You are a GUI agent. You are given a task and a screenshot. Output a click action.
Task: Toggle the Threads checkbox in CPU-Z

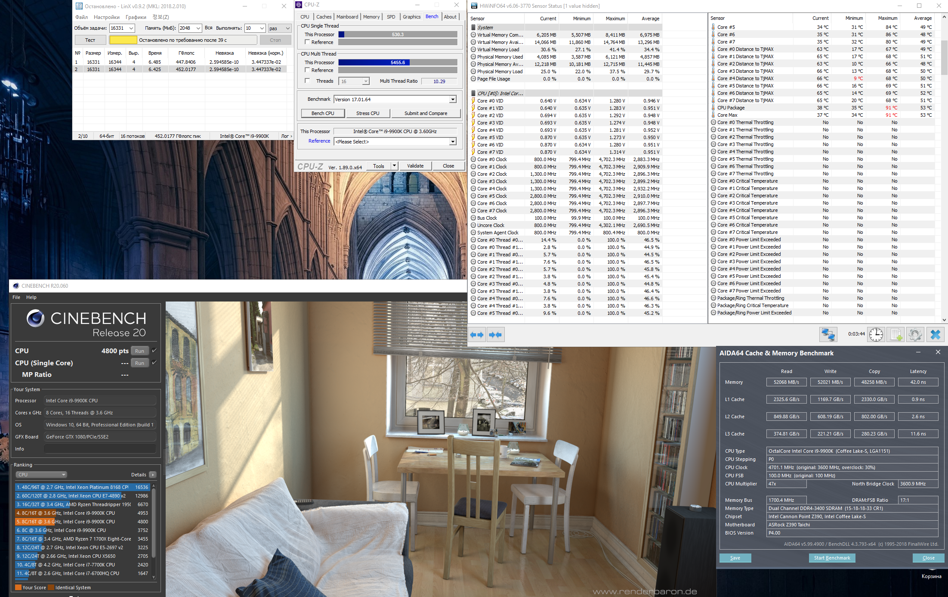pyautogui.click(x=307, y=81)
